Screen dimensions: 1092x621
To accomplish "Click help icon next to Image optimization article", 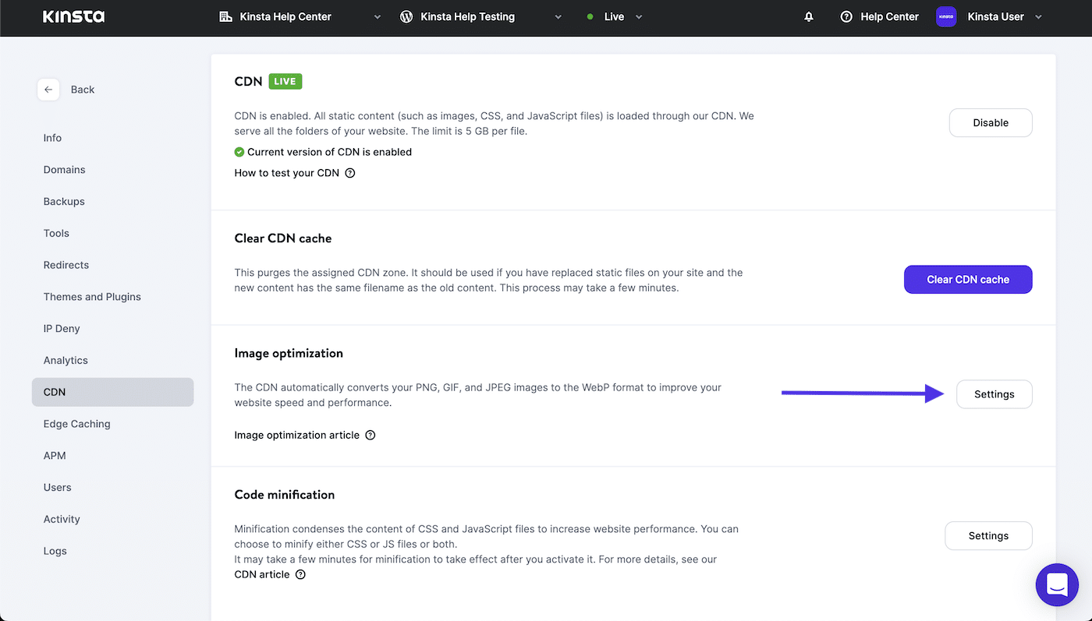I will pyautogui.click(x=370, y=435).
